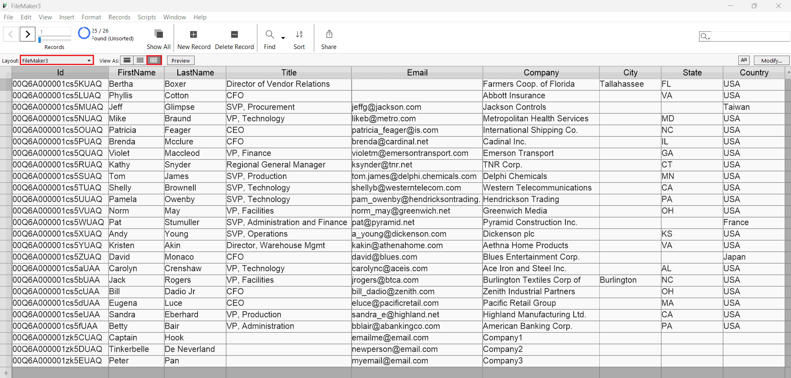Image resolution: width=791 pixels, height=378 pixels.
Task: Open quick find search options dropdown
Action: click(x=705, y=37)
